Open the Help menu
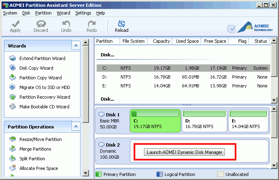This screenshot has height=180, width=279. 101,13
